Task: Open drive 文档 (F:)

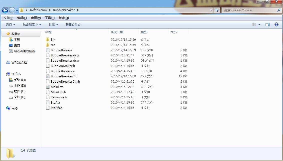Action: tap(19, 97)
